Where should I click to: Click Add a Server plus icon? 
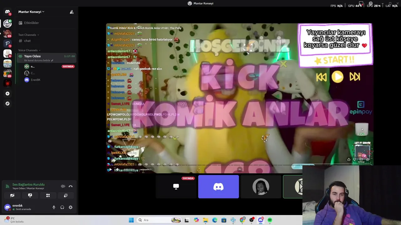8,93
